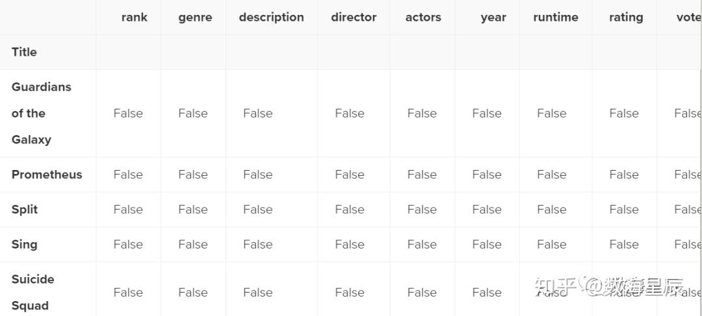This screenshot has width=702, height=316.
Task: Click the Title index header
Action: point(24,52)
